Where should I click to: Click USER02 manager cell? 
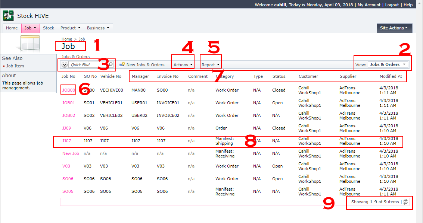tap(140, 115)
